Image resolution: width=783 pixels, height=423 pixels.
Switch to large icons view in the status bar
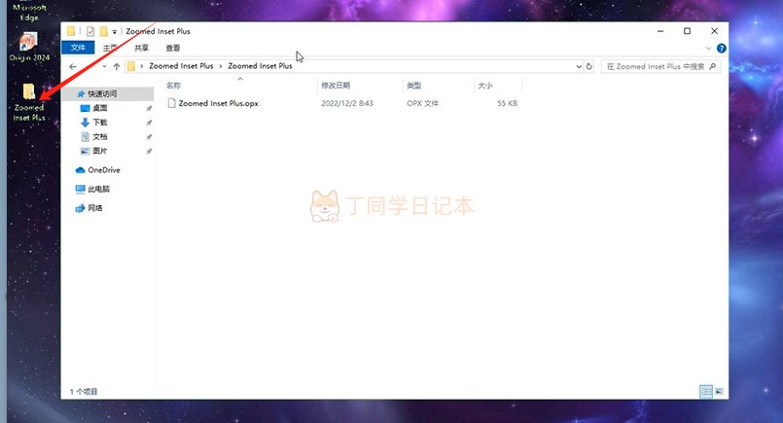(720, 391)
